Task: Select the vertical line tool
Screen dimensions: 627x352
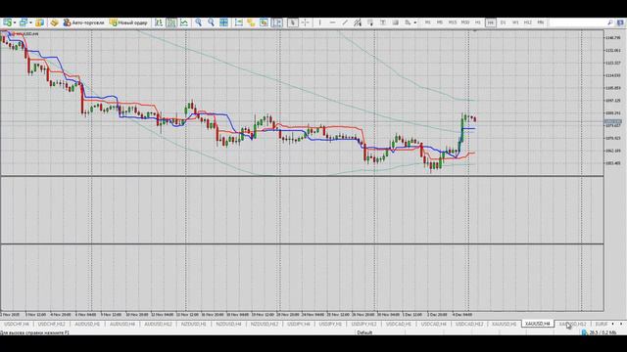Action: pos(320,22)
